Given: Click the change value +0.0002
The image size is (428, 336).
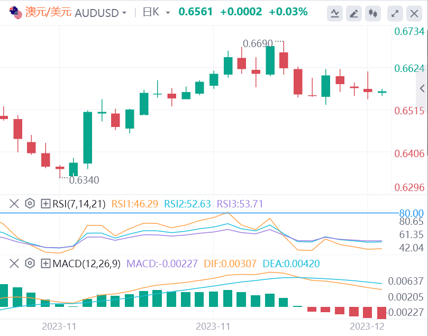Looking at the screenshot, I should 241,12.
